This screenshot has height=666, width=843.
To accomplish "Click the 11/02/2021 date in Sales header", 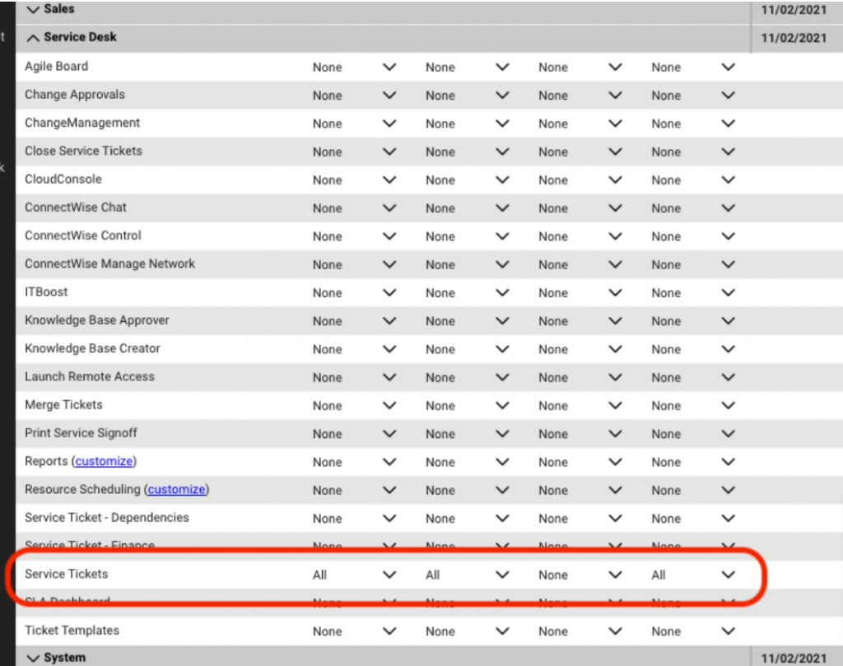I will tap(794, 10).
